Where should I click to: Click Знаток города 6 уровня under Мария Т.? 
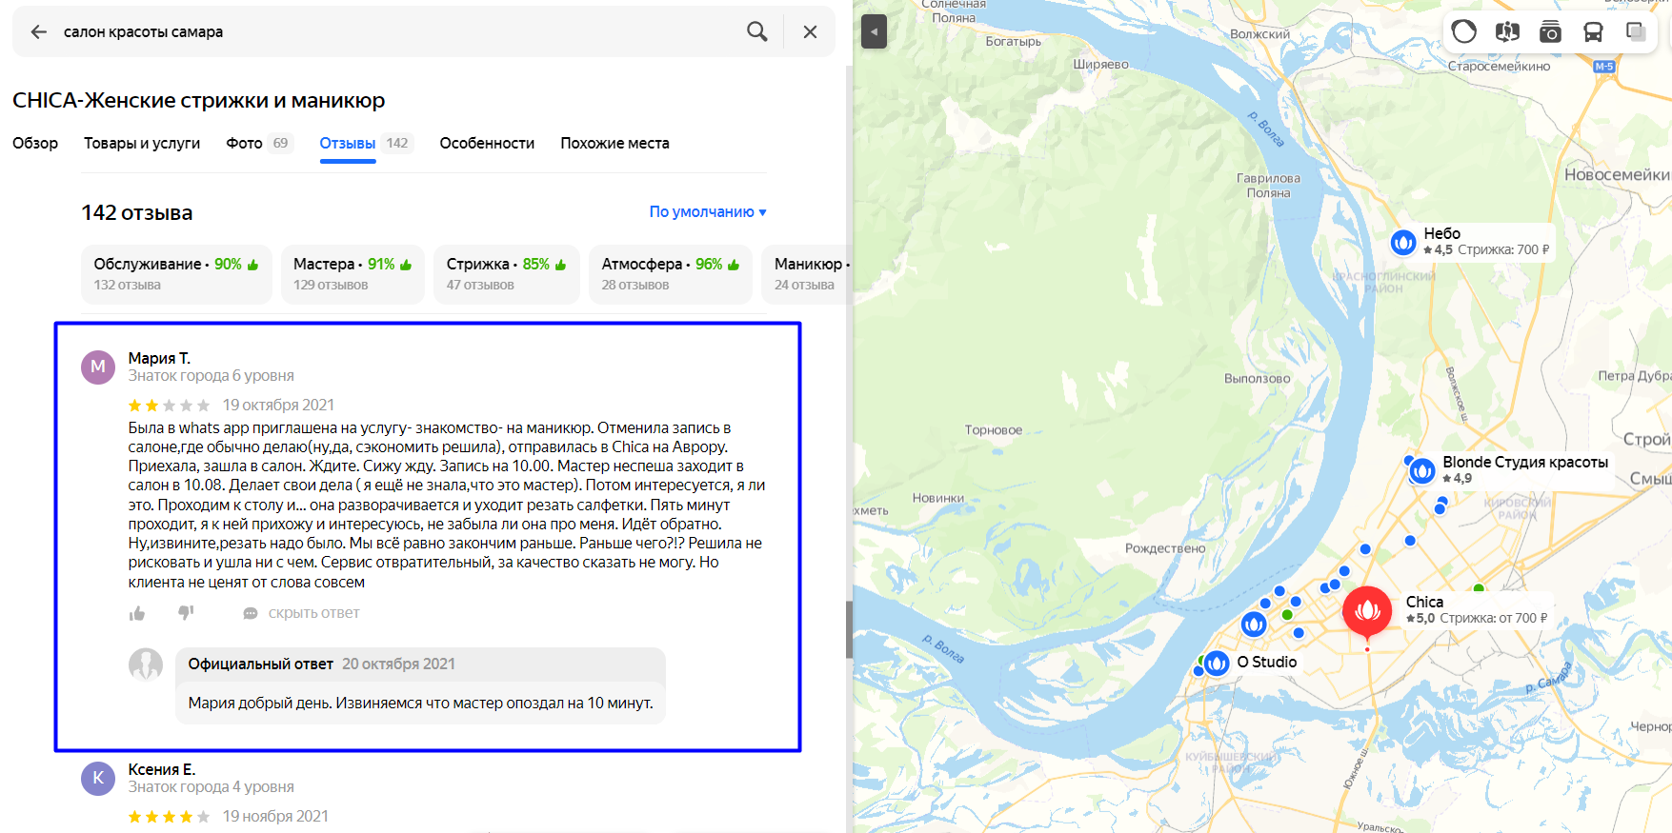212,376
